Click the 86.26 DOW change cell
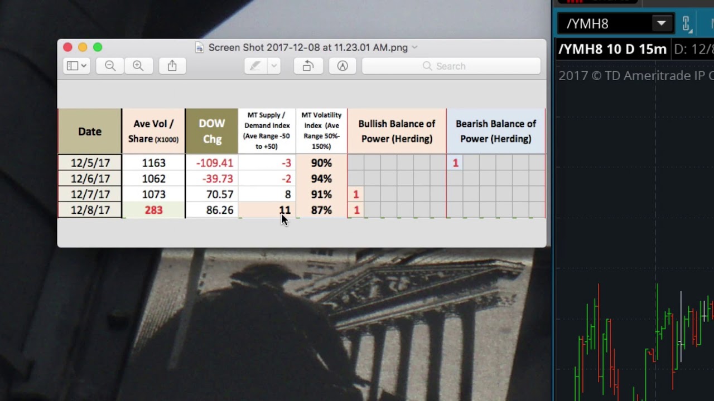The height and width of the screenshot is (401, 714). [212, 210]
